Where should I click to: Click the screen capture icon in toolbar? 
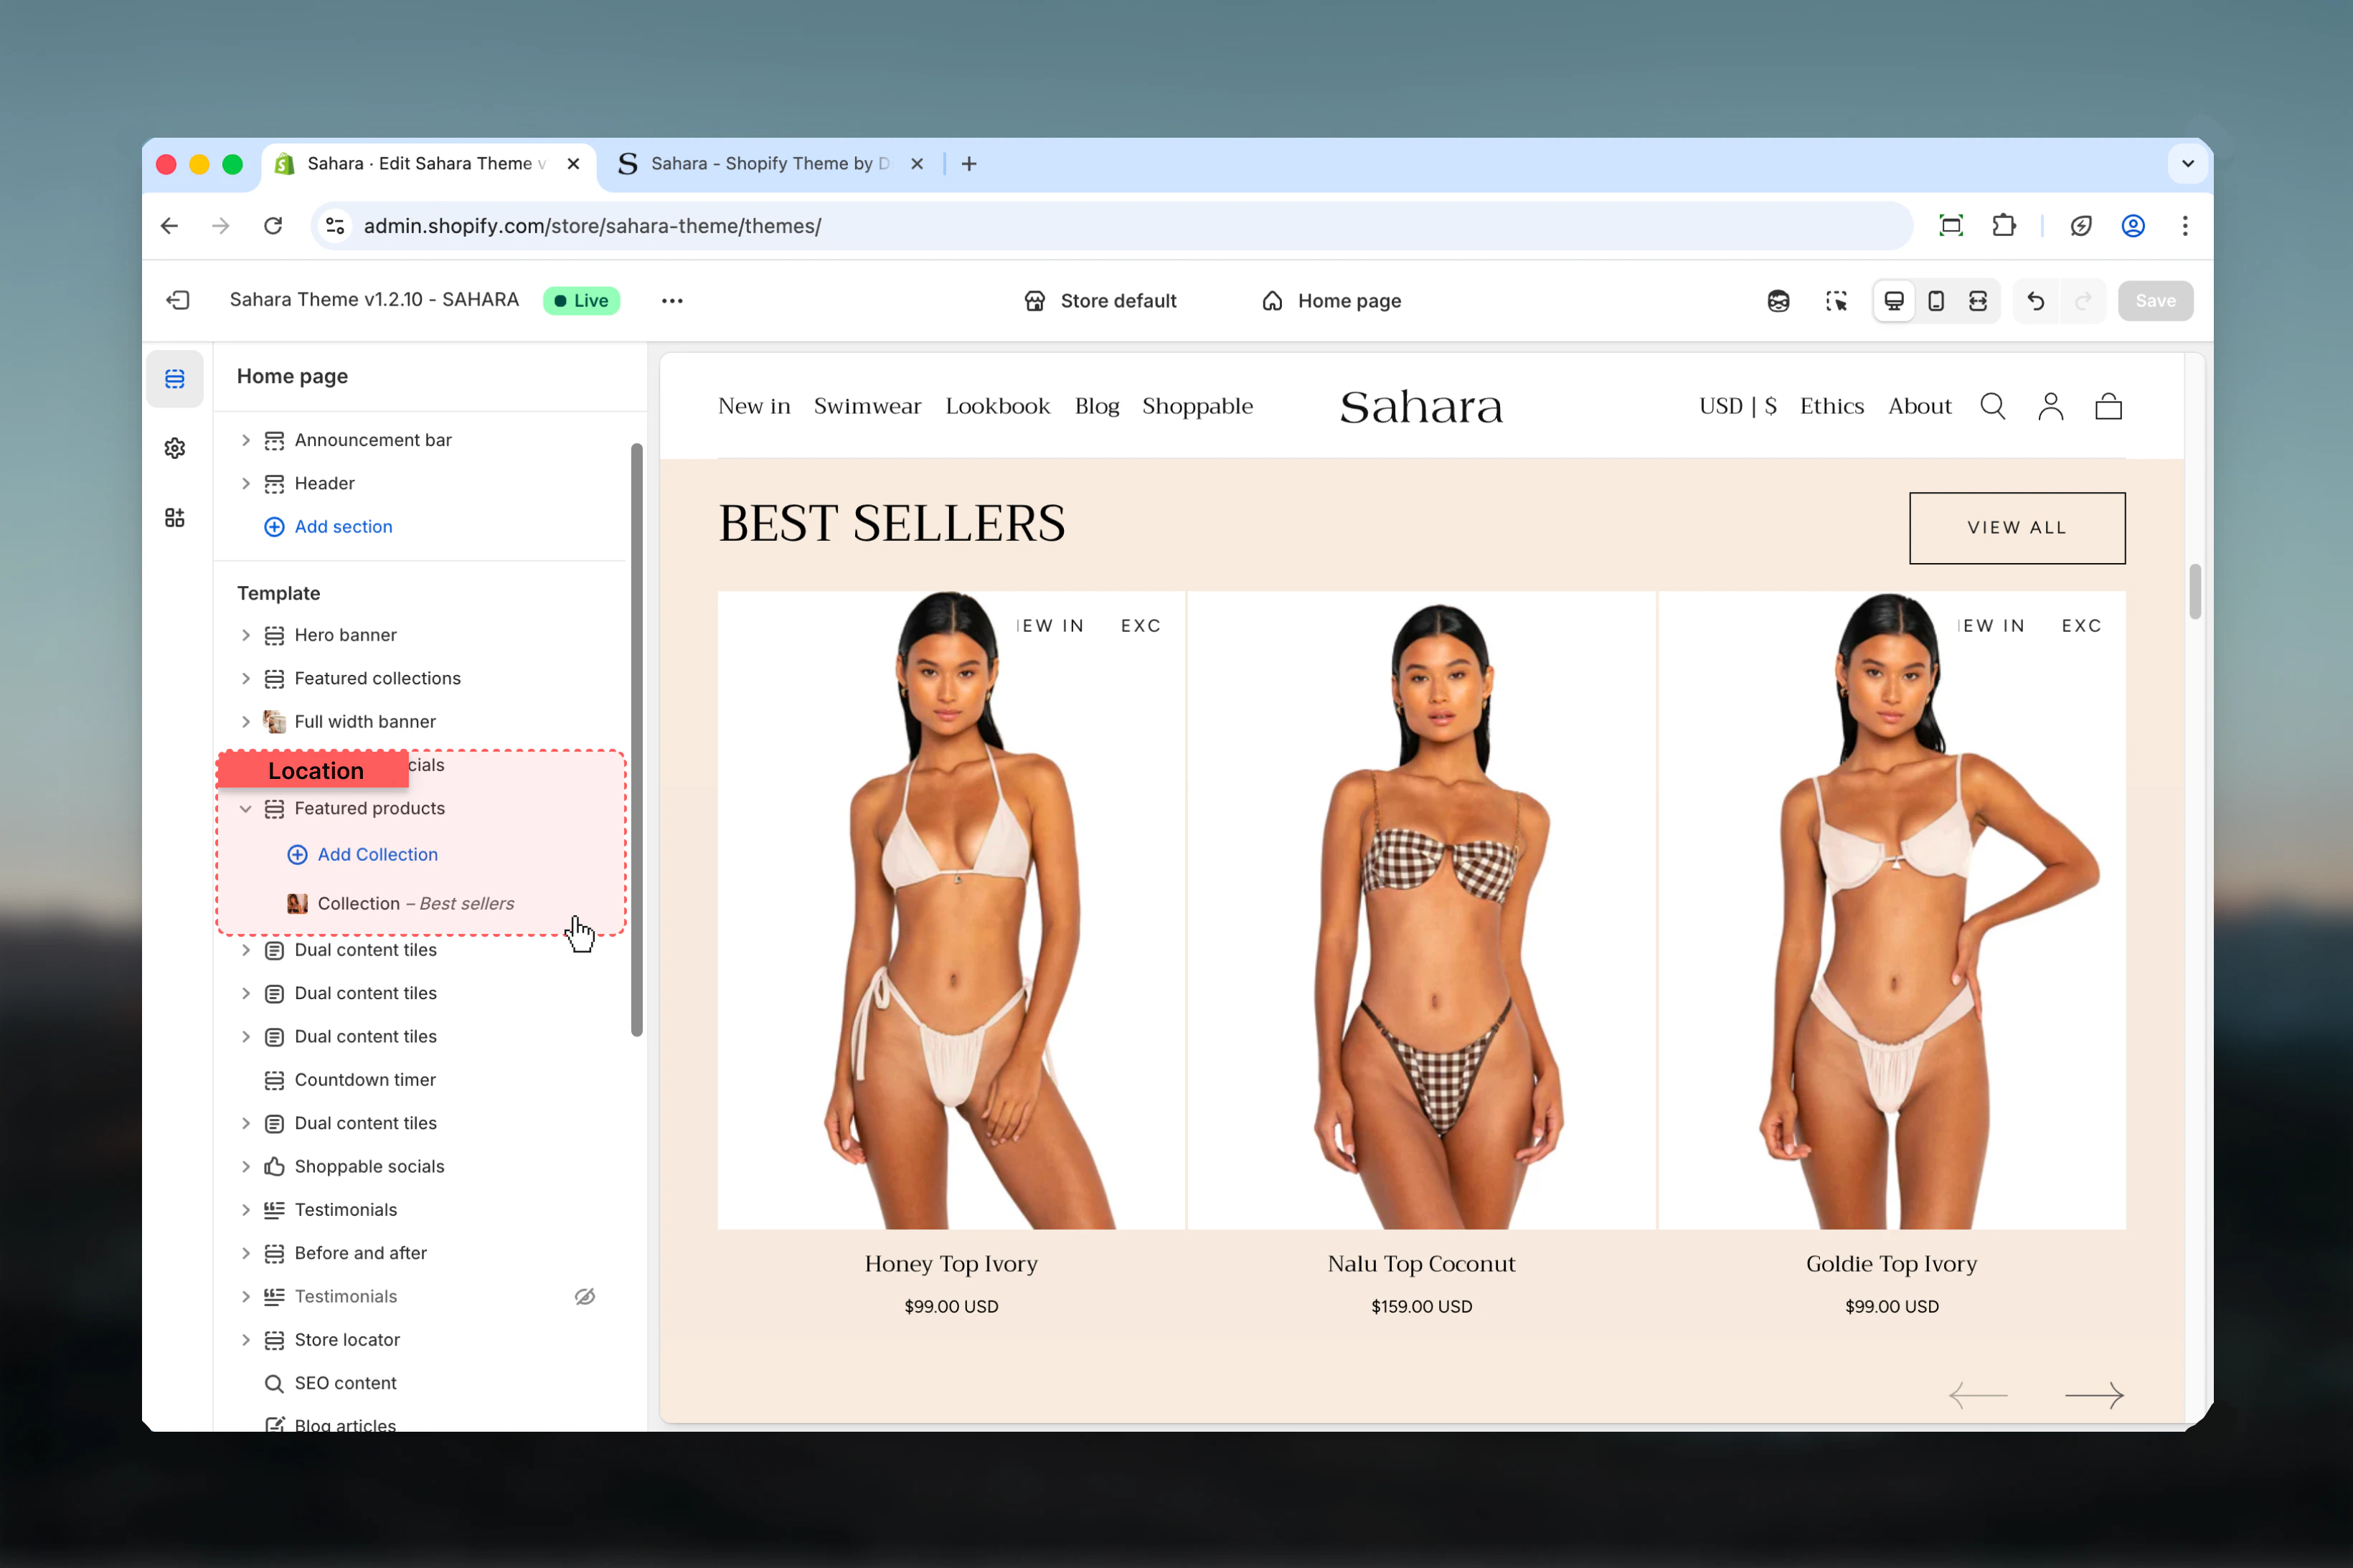coord(1951,226)
